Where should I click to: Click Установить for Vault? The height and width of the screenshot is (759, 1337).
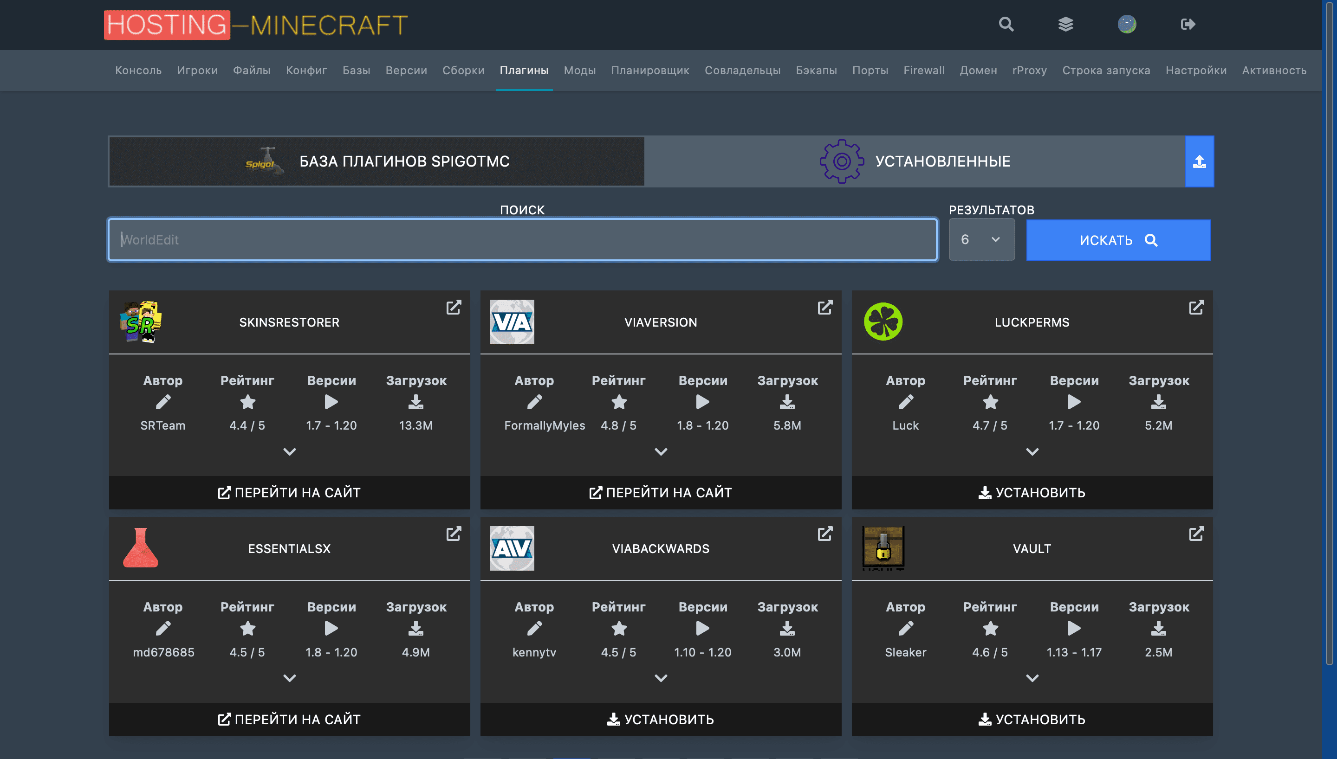(x=1032, y=720)
